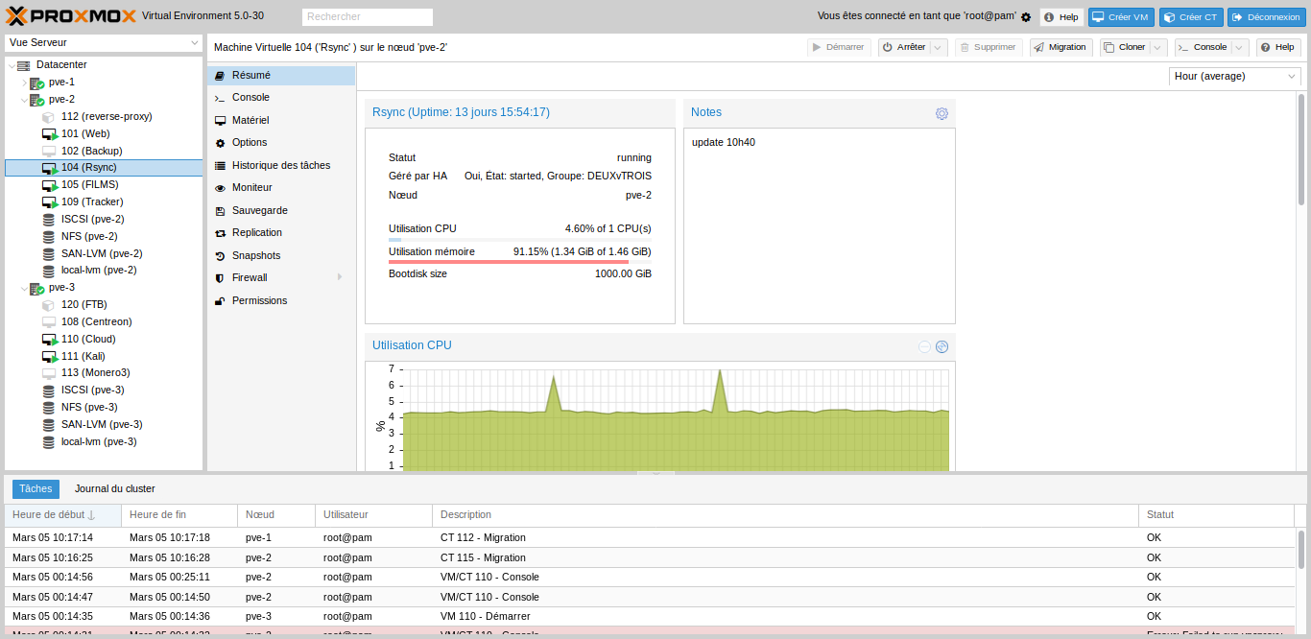Screen dimensions: 1311x639
Task: Switch to the Journal du cluster tab
Action: tap(115, 489)
